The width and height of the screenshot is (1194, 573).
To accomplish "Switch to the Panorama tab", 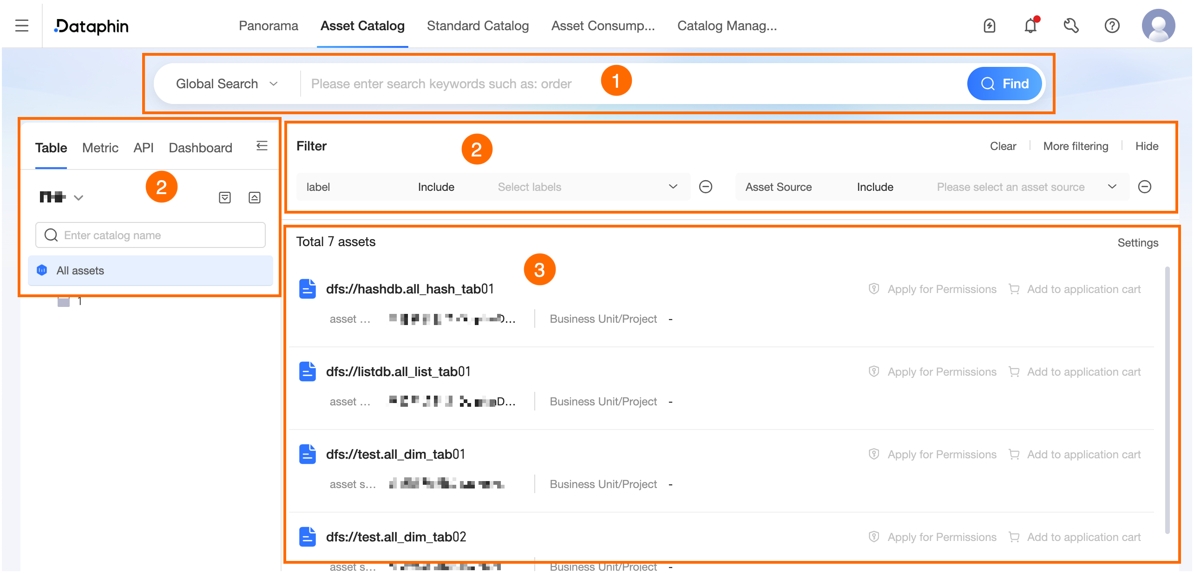I will click(269, 26).
